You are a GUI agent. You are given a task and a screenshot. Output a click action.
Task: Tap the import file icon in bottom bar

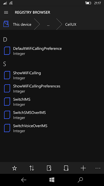click(49, 168)
